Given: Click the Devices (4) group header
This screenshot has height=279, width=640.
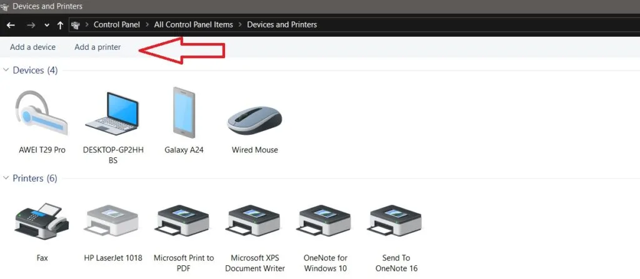Looking at the screenshot, I should point(36,70).
